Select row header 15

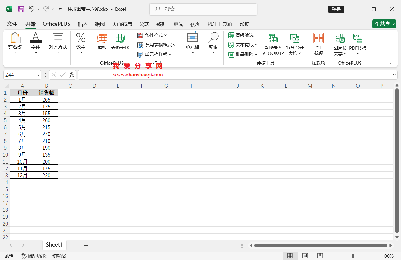click(x=5, y=189)
